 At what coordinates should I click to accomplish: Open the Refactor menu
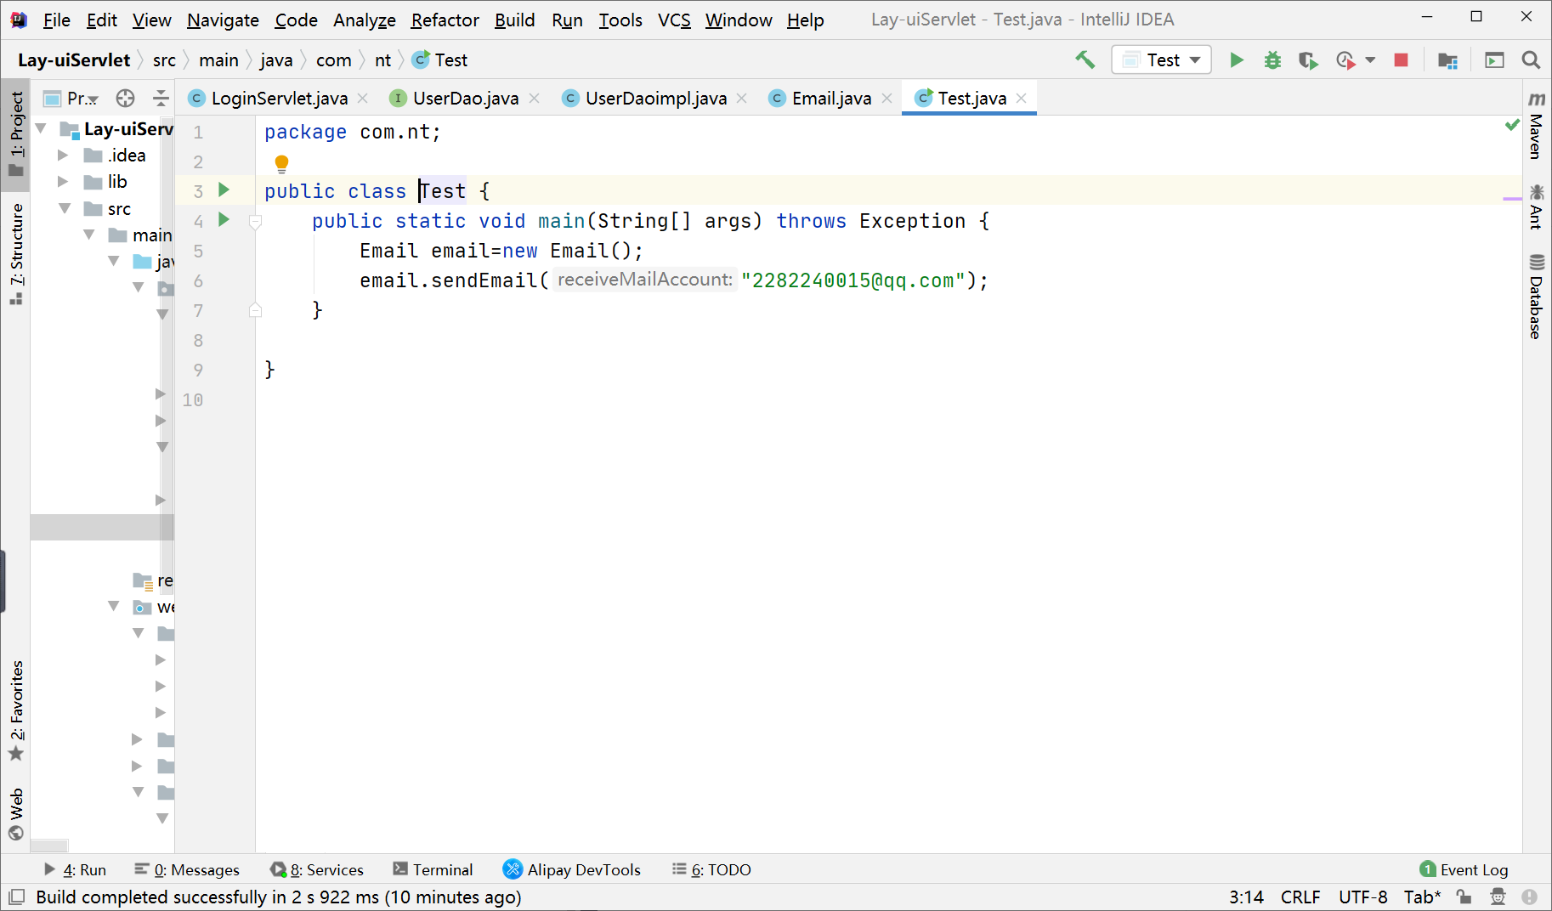click(x=445, y=20)
